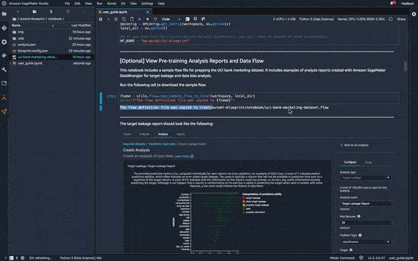Close the user_guide.ipynb tab

point(148,12)
